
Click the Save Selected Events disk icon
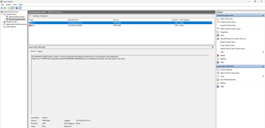[218, 80]
